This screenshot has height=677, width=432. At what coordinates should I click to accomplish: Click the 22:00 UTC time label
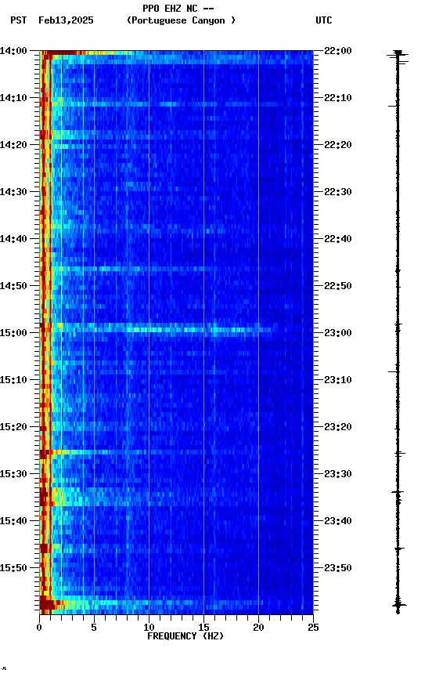[338, 51]
